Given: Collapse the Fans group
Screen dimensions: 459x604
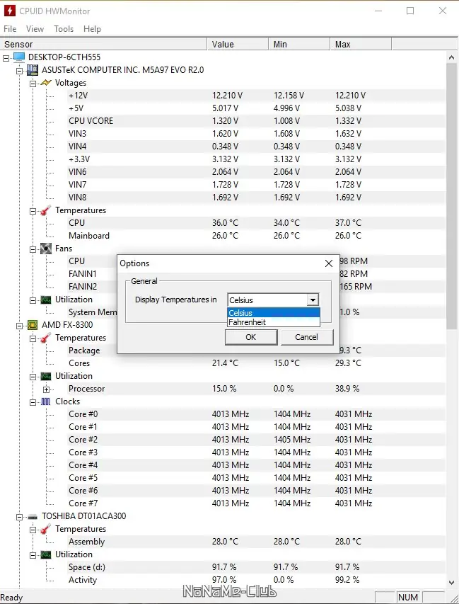Looking at the screenshot, I should pyautogui.click(x=33, y=249).
